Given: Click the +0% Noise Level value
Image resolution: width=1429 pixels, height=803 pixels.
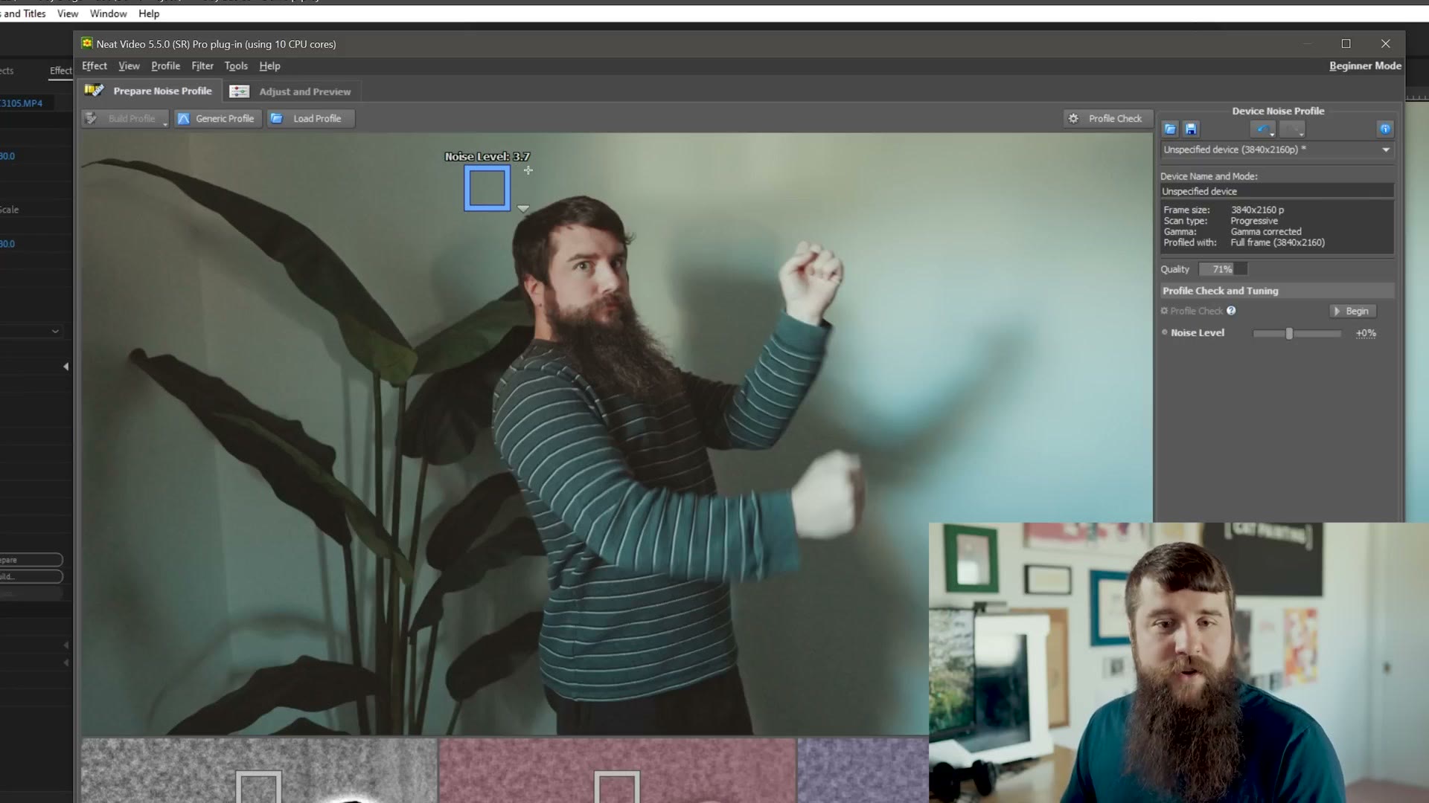Looking at the screenshot, I should tap(1366, 333).
